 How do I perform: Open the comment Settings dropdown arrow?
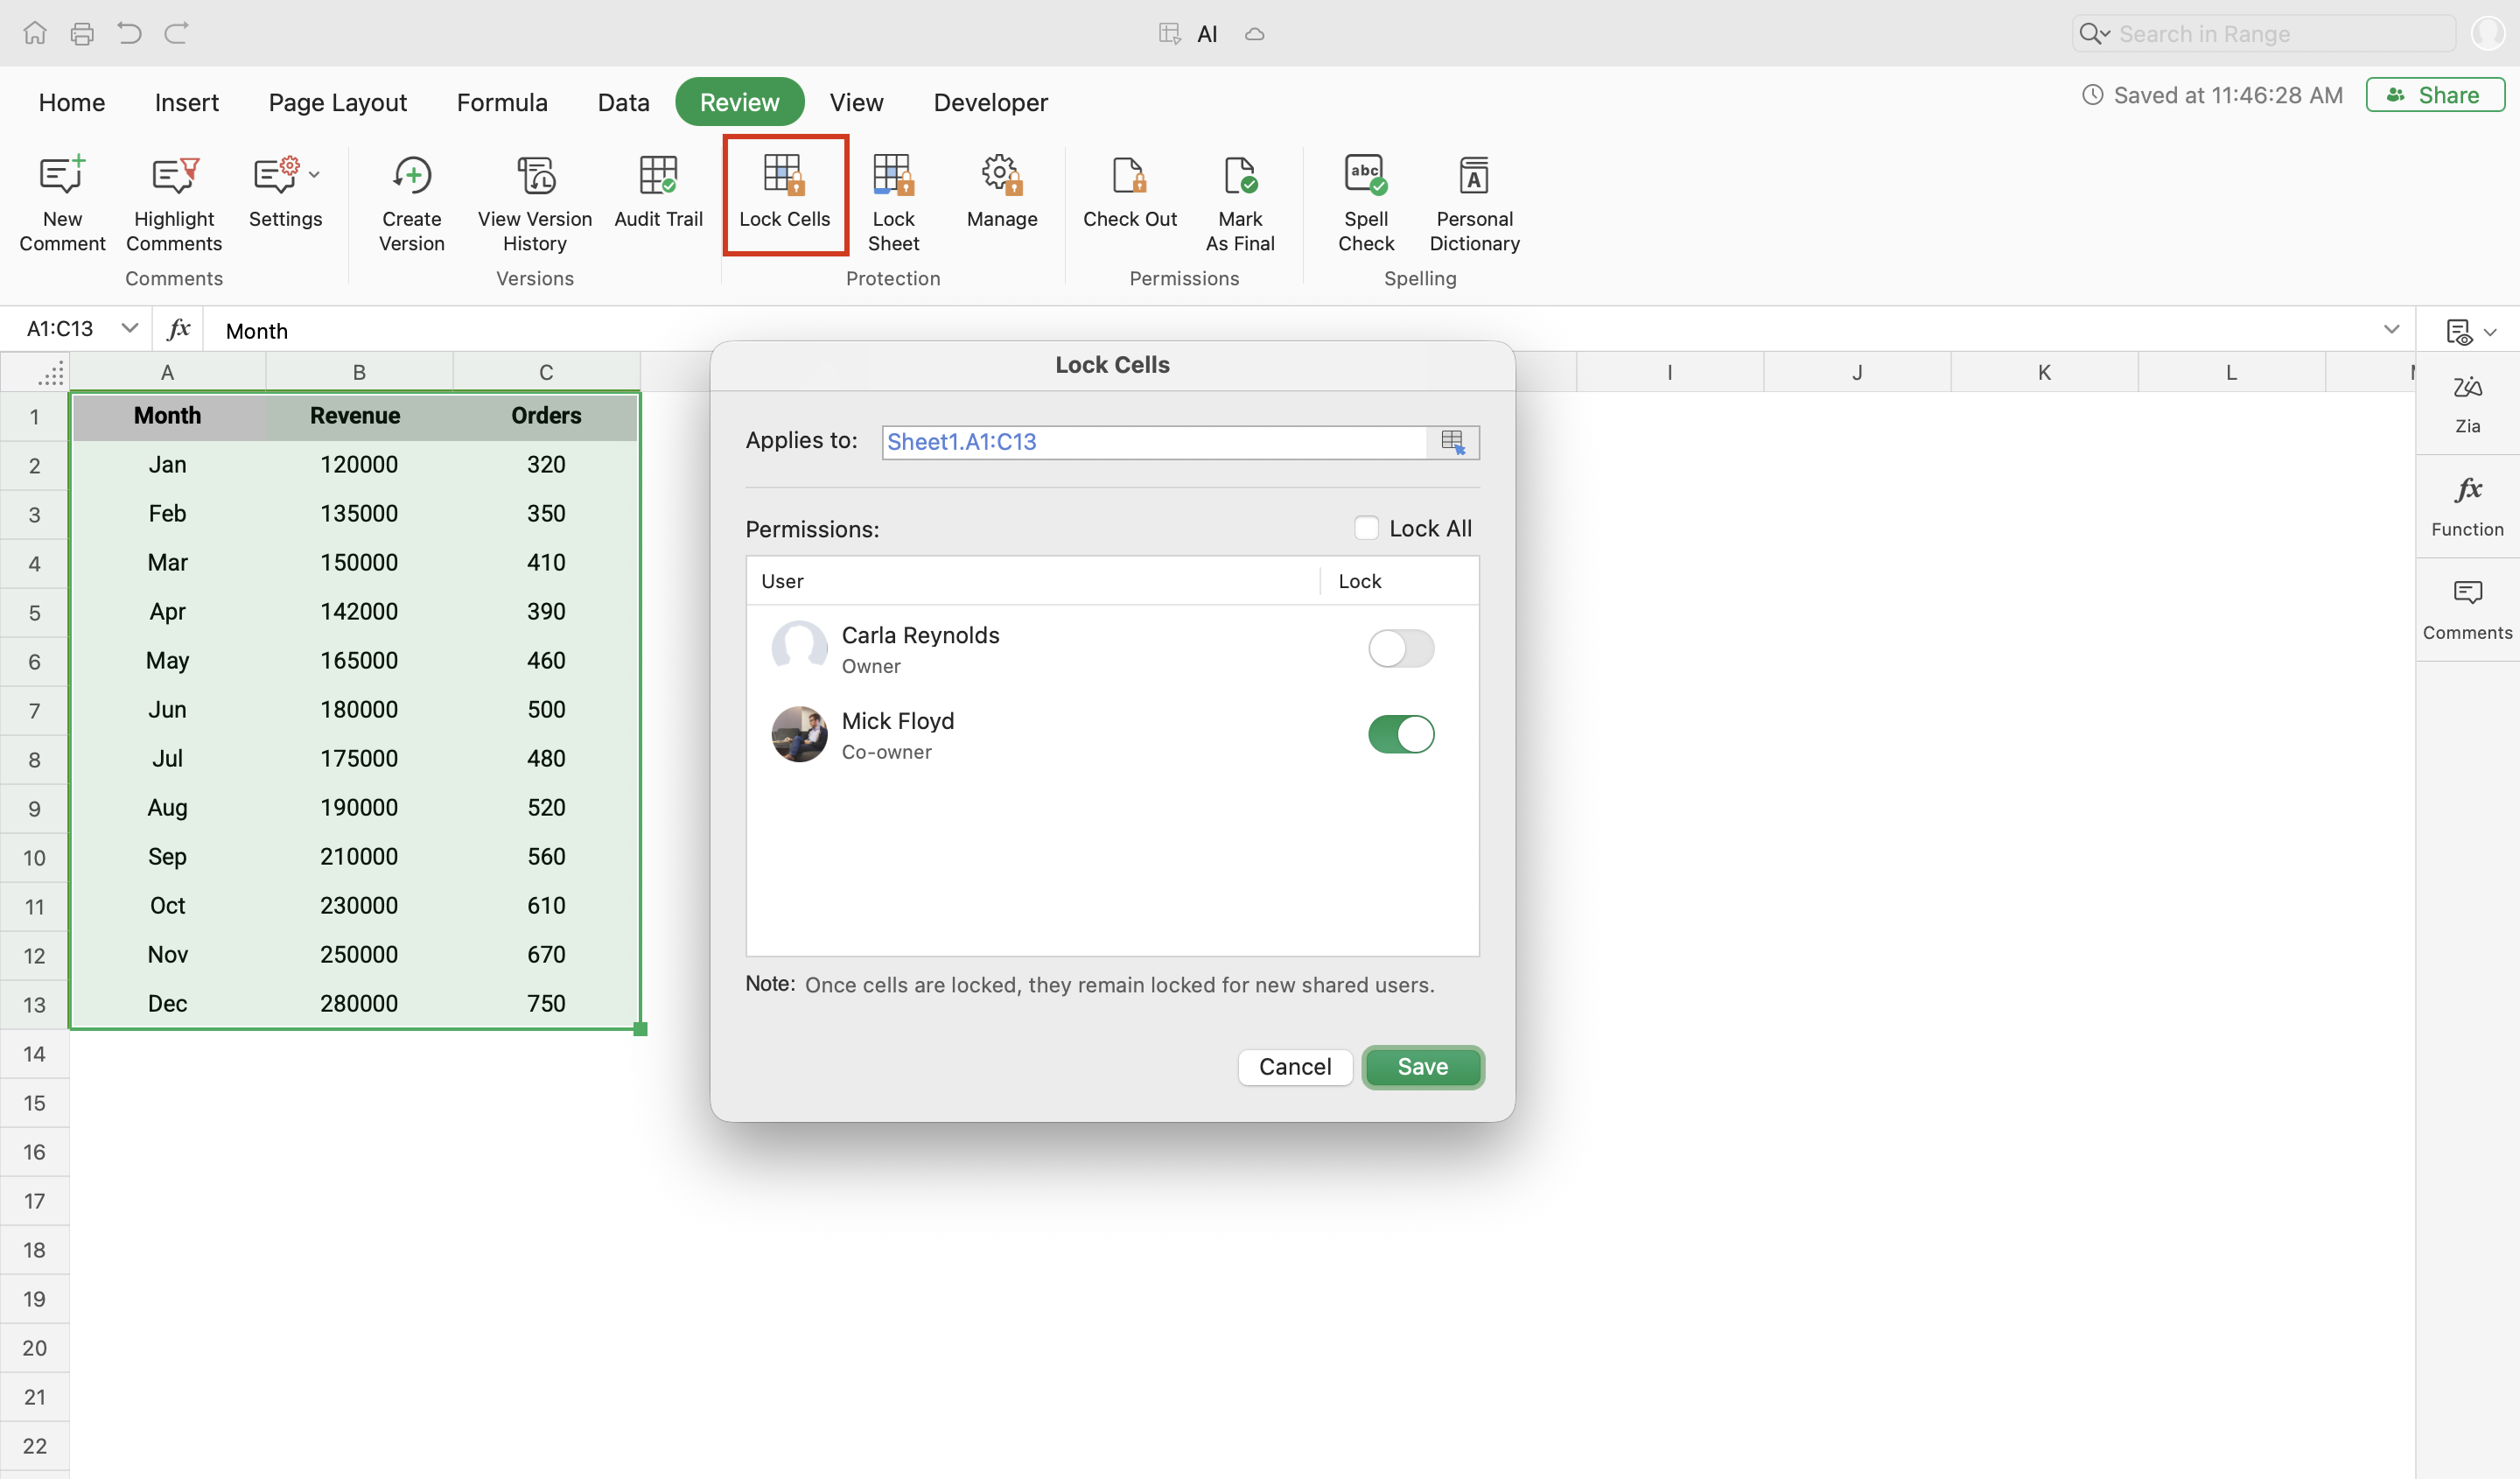click(x=314, y=175)
